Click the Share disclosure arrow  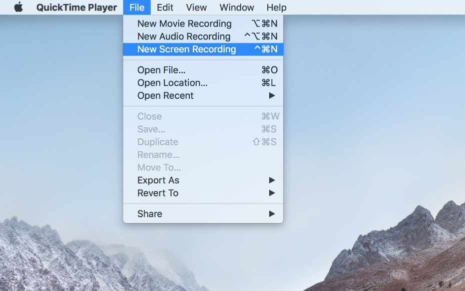(272, 214)
